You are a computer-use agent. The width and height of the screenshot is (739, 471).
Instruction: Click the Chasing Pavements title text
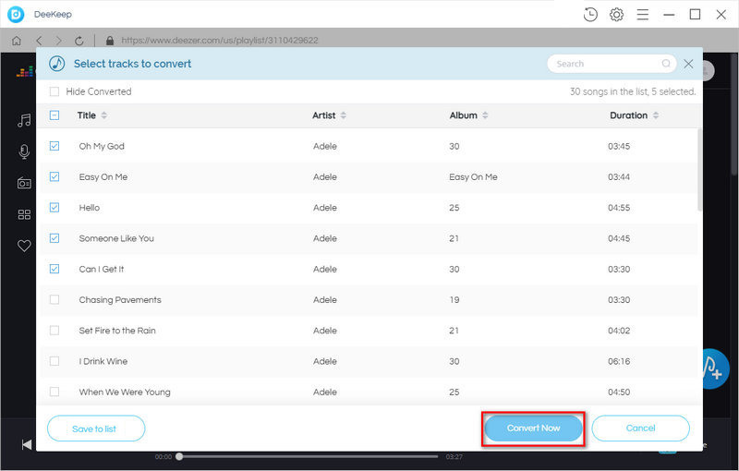point(120,299)
